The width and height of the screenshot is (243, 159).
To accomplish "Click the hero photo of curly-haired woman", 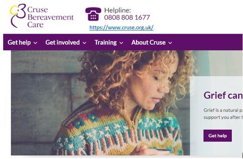I will coord(101,103).
